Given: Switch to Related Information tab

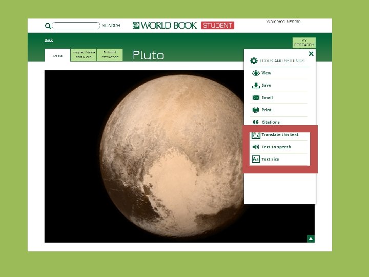Looking at the screenshot, I should point(110,55).
